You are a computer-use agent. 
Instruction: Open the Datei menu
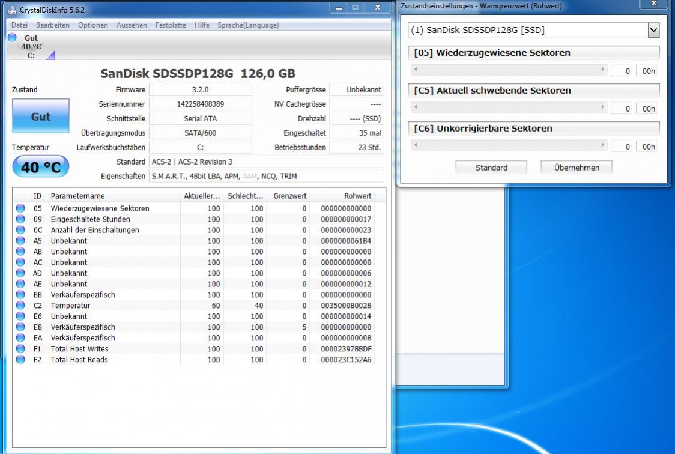point(19,25)
